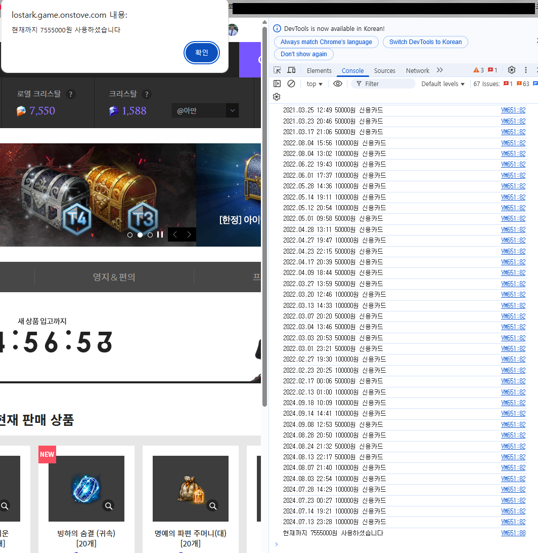Click the DevTools info icon beside the Korean notice
The width and height of the screenshot is (538, 553).
[x=277, y=28]
